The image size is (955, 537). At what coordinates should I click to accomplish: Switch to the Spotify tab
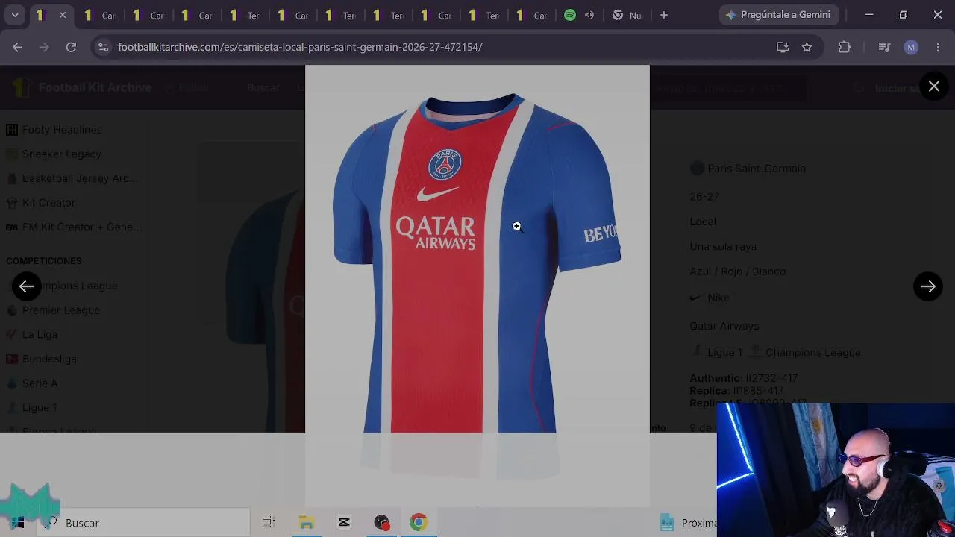tap(570, 15)
